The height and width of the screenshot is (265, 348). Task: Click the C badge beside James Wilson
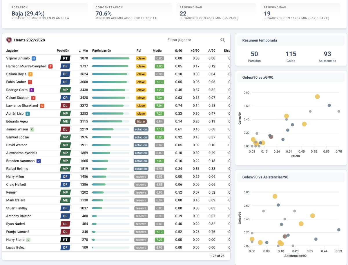pos(32,129)
